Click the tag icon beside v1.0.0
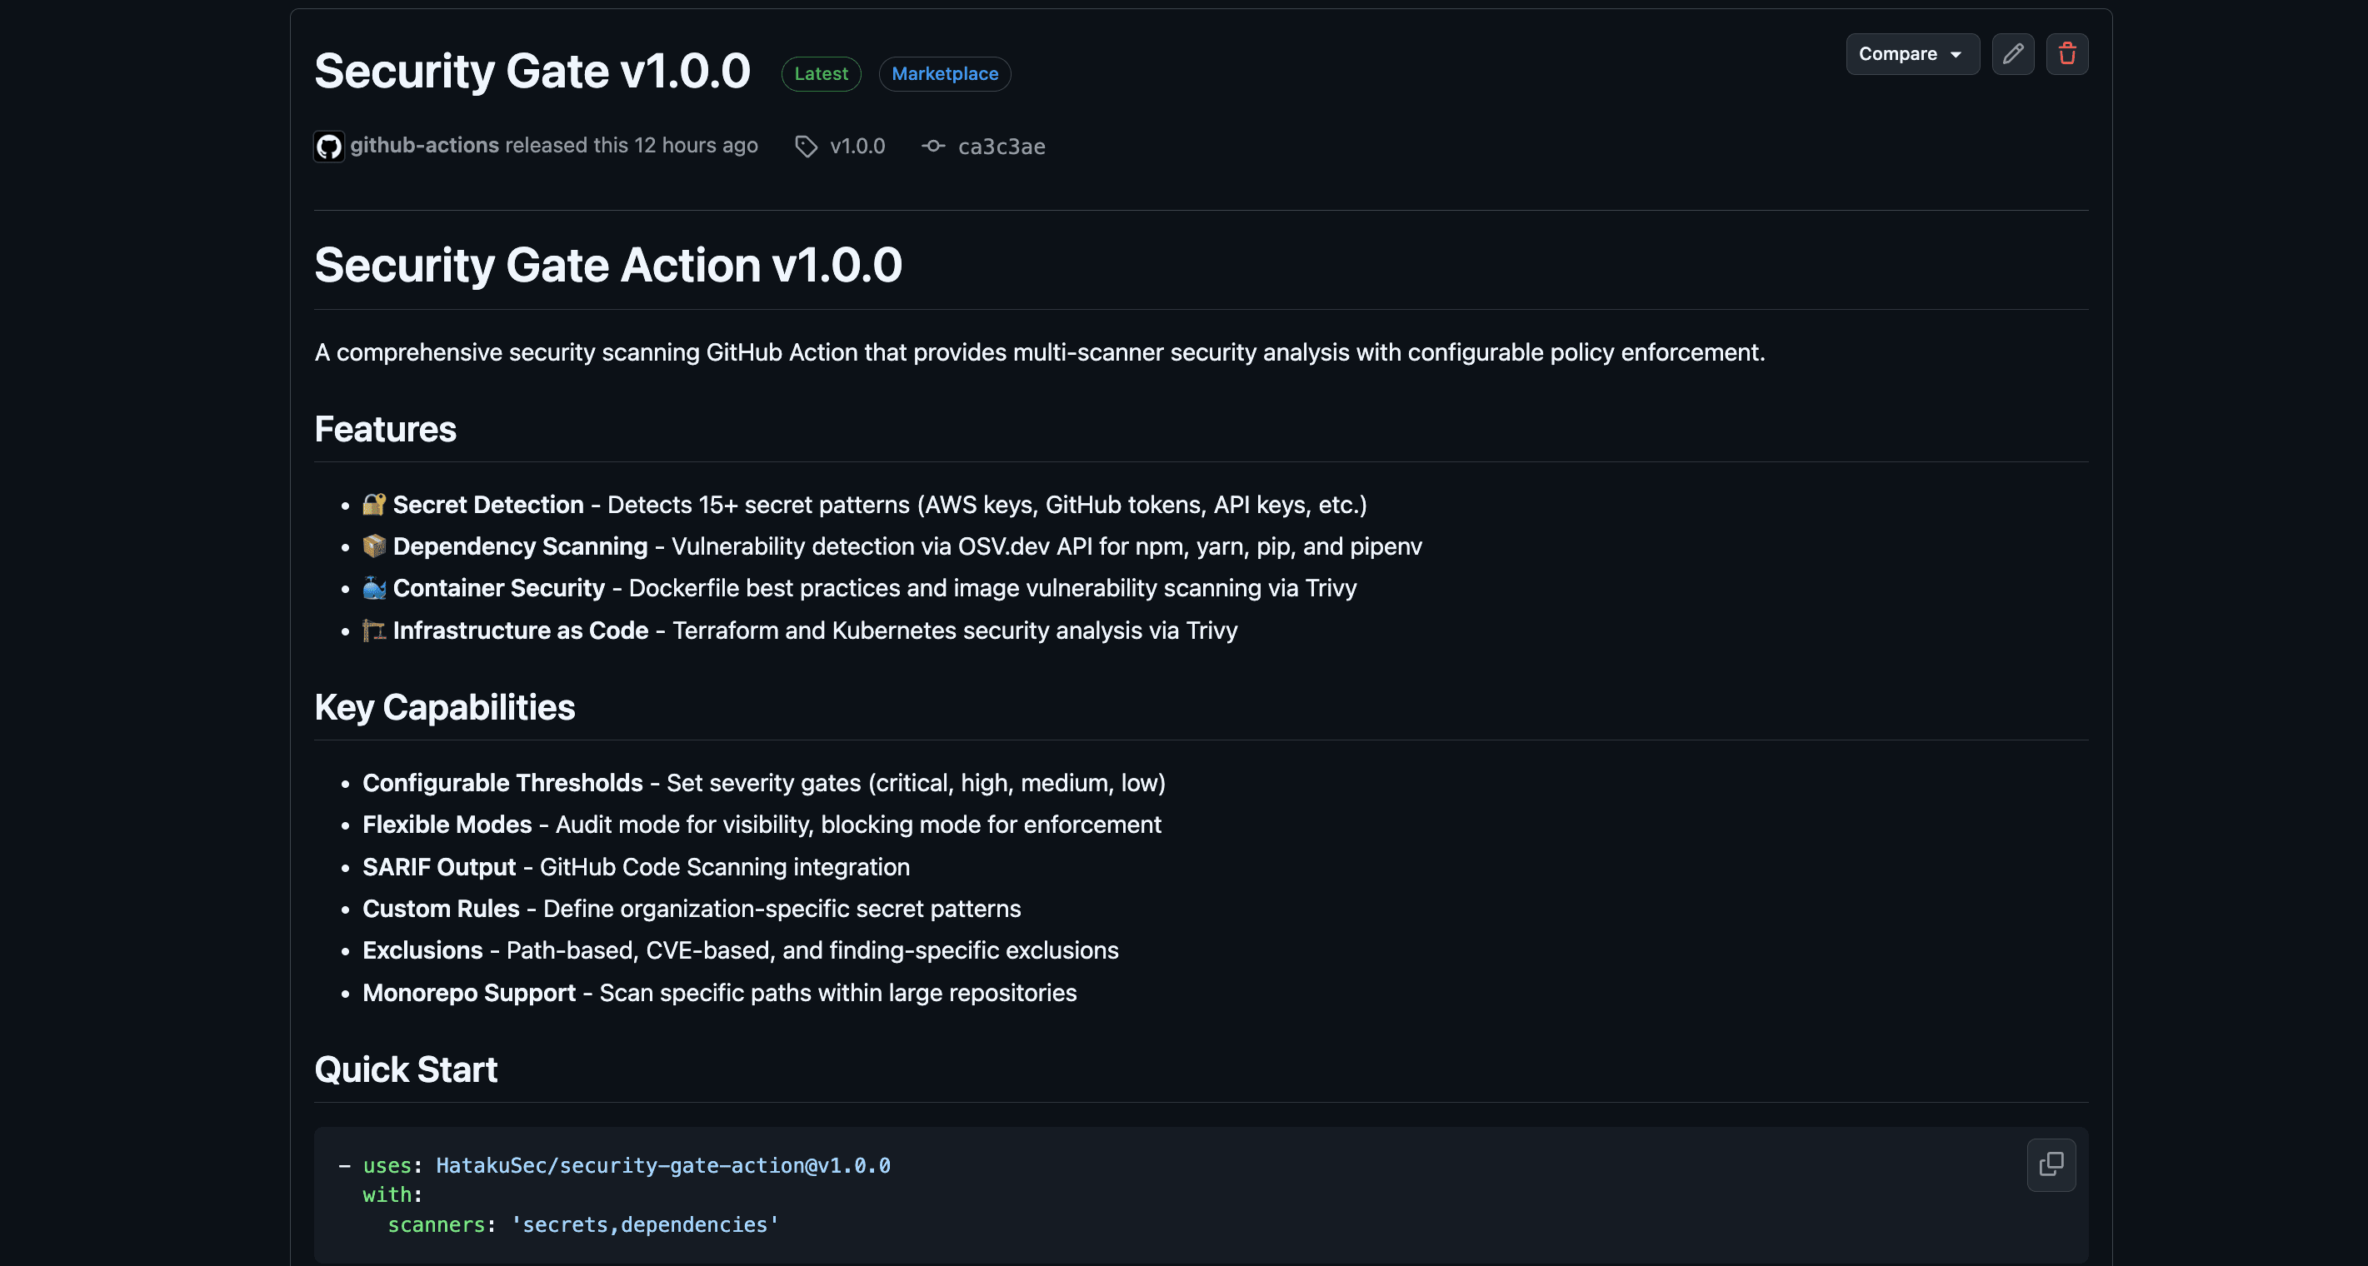The height and width of the screenshot is (1266, 2368). tap(807, 147)
